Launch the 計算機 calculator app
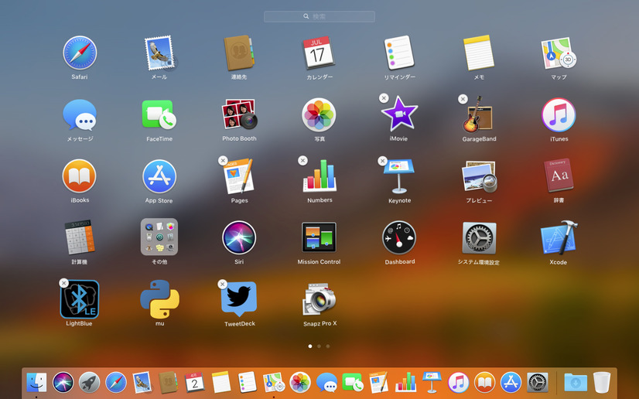Screen dimensions: 639x399 coord(80,237)
